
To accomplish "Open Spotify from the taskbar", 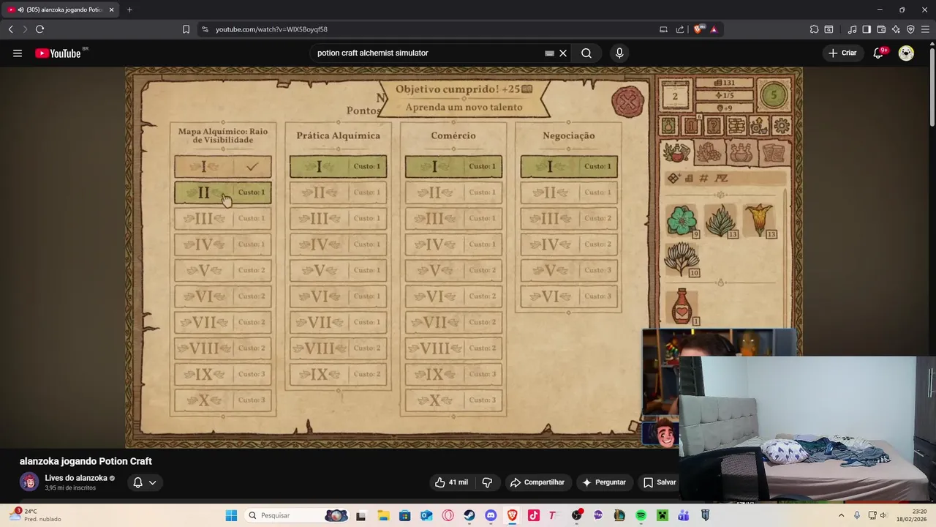I will pos(641,515).
